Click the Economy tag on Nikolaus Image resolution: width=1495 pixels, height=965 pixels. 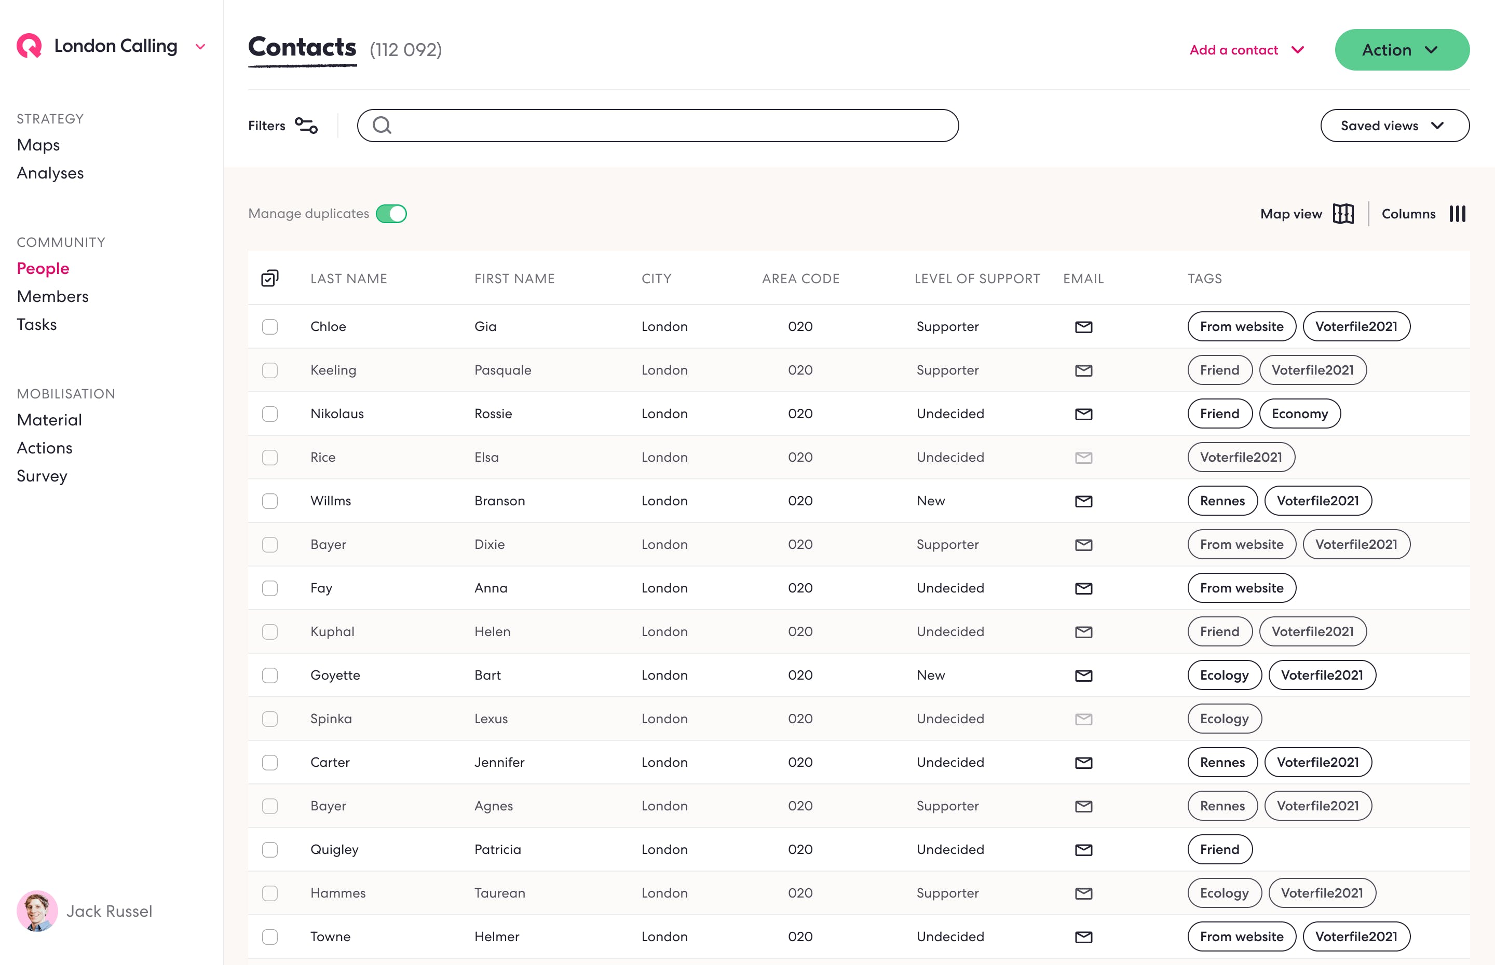click(1299, 413)
